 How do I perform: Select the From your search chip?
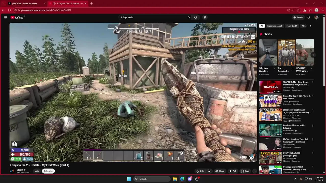(x=275, y=26)
